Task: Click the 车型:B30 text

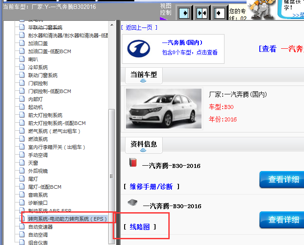Action: click(221, 107)
